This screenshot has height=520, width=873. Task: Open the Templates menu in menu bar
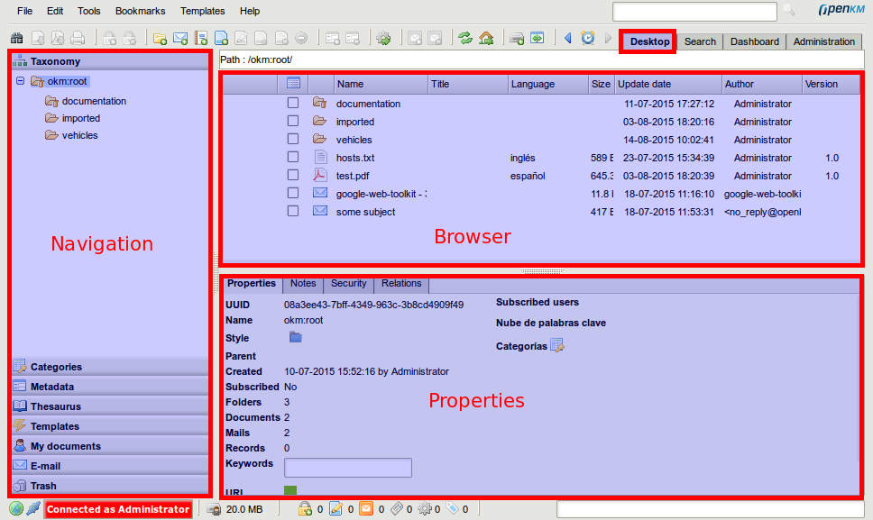click(x=203, y=11)
